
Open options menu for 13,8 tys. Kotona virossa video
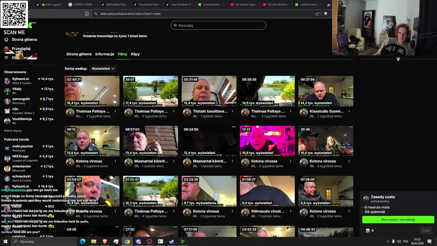tap(115, 161)
